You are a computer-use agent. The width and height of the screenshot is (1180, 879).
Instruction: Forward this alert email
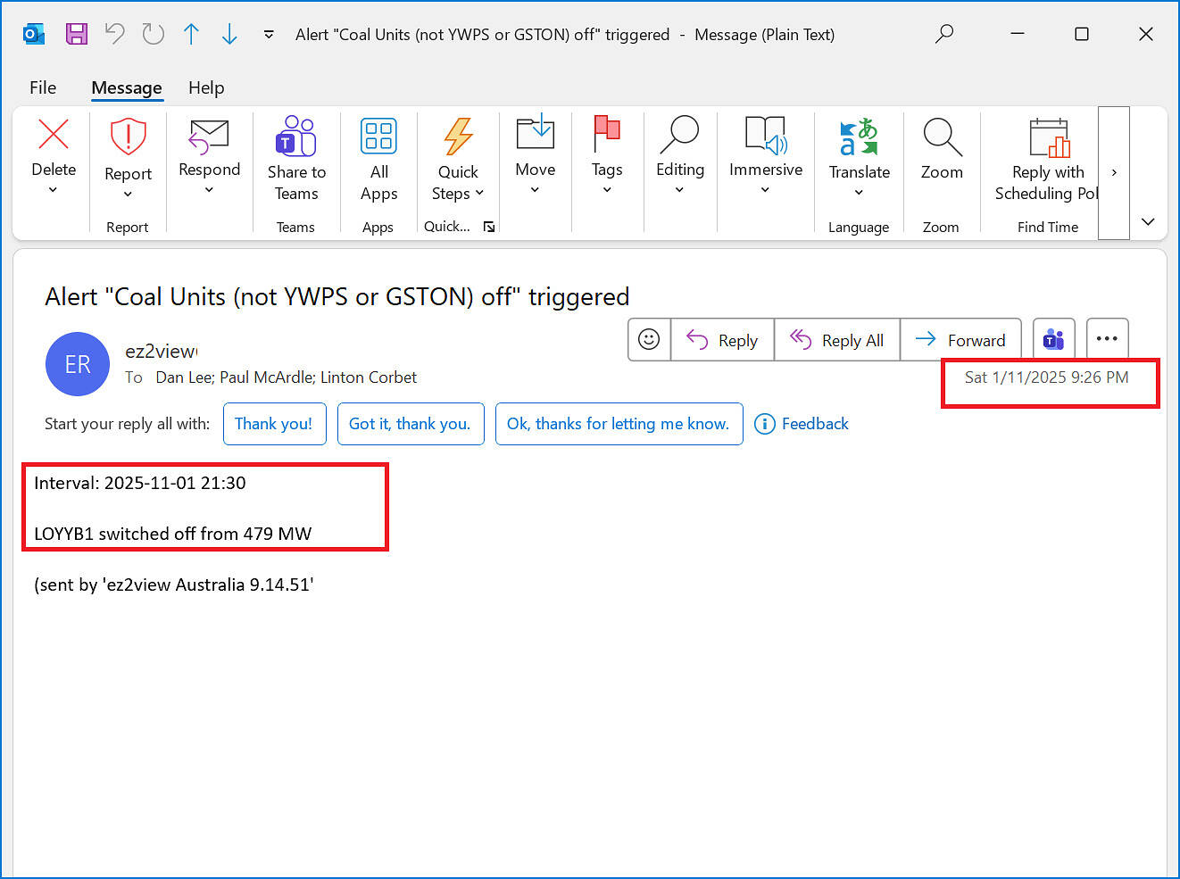[x=960, y=340]
